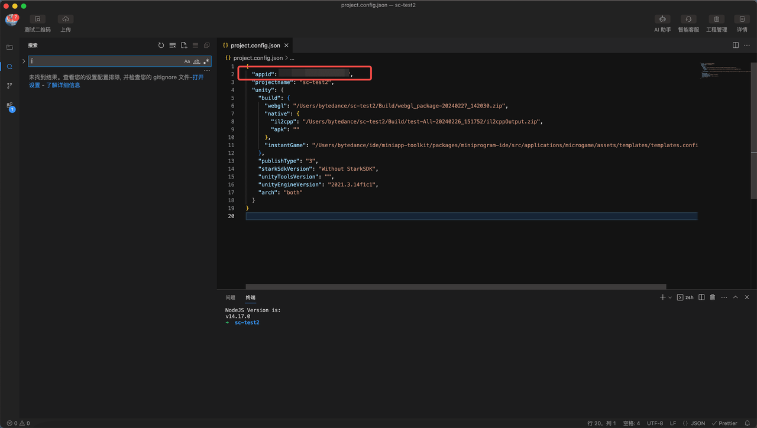Refresh the search results
757x428 pixels.
tap(161, 46)
